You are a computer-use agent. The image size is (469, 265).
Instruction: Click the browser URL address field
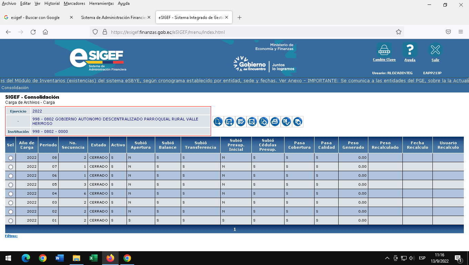tap(252, 32)
